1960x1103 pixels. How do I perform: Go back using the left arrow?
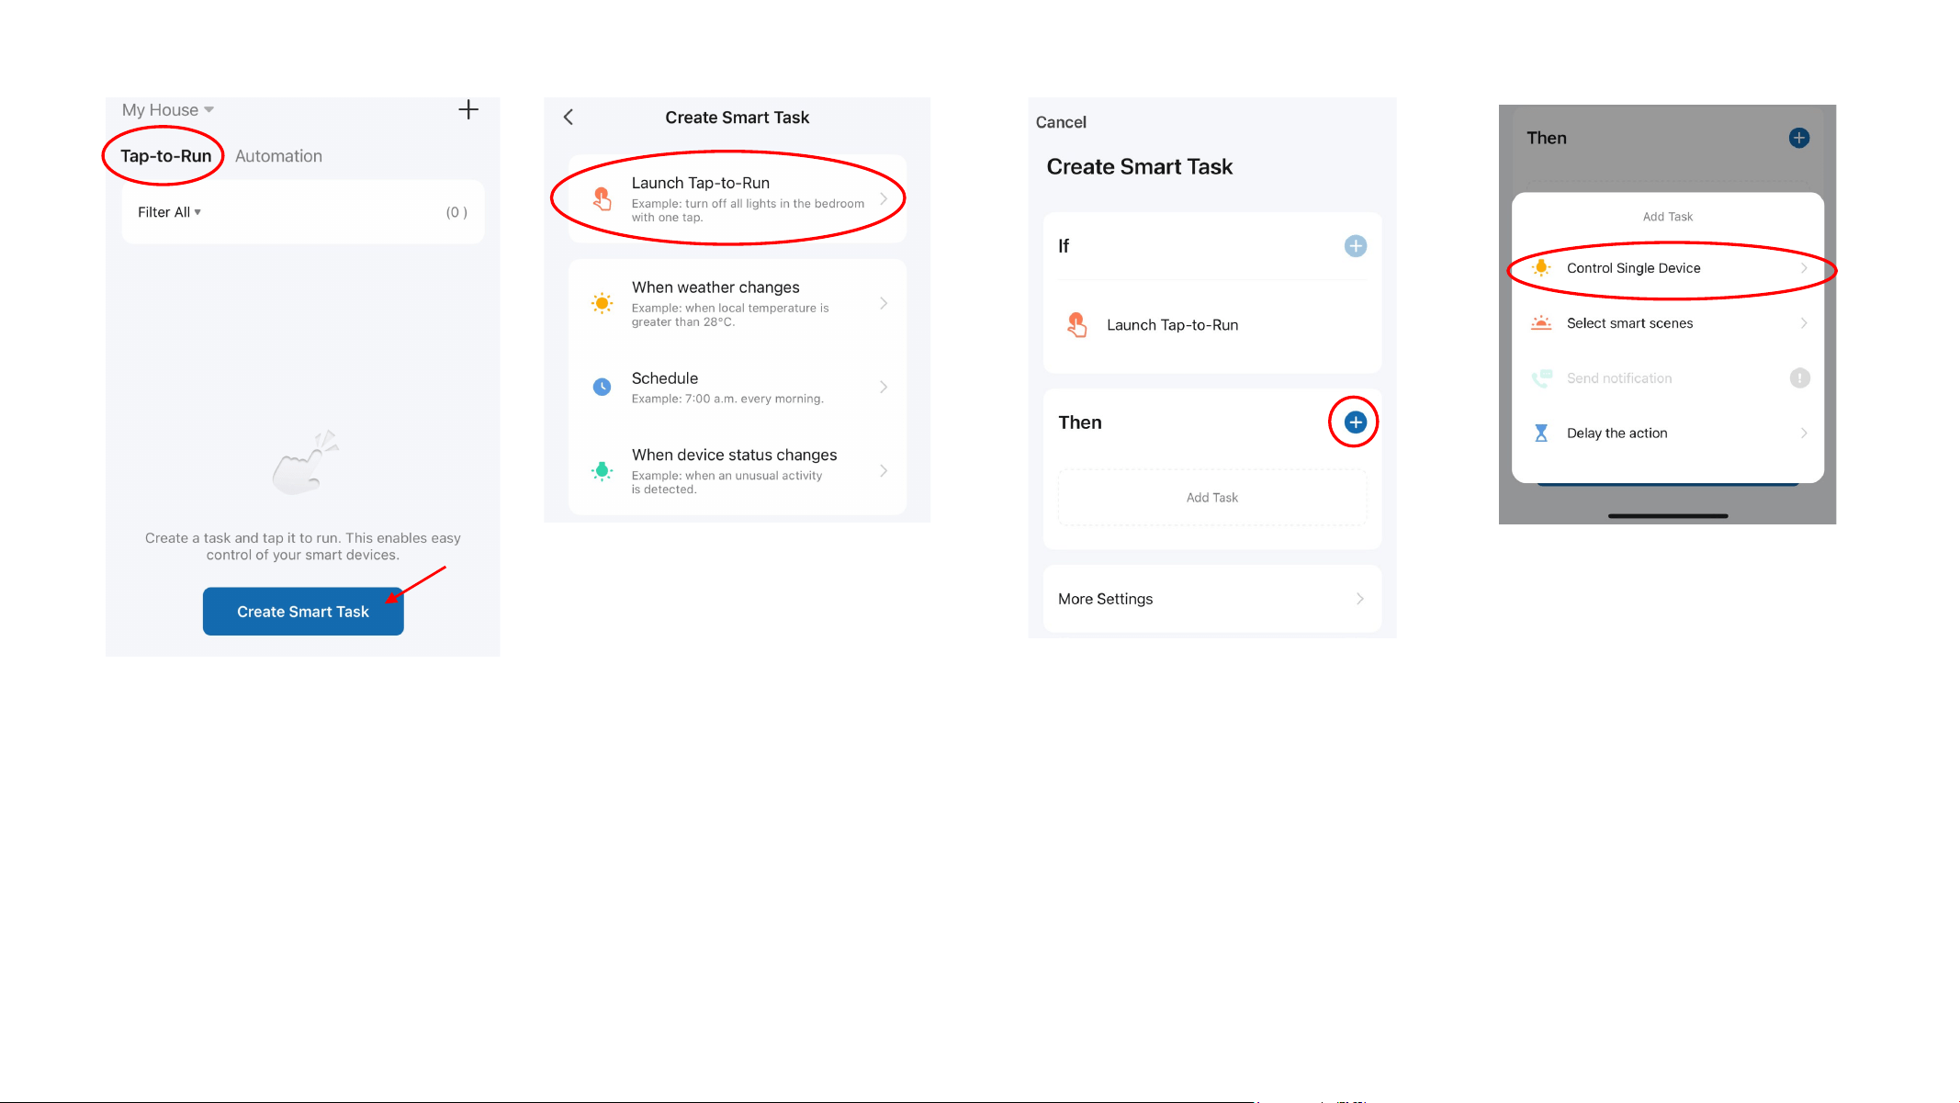569,117
